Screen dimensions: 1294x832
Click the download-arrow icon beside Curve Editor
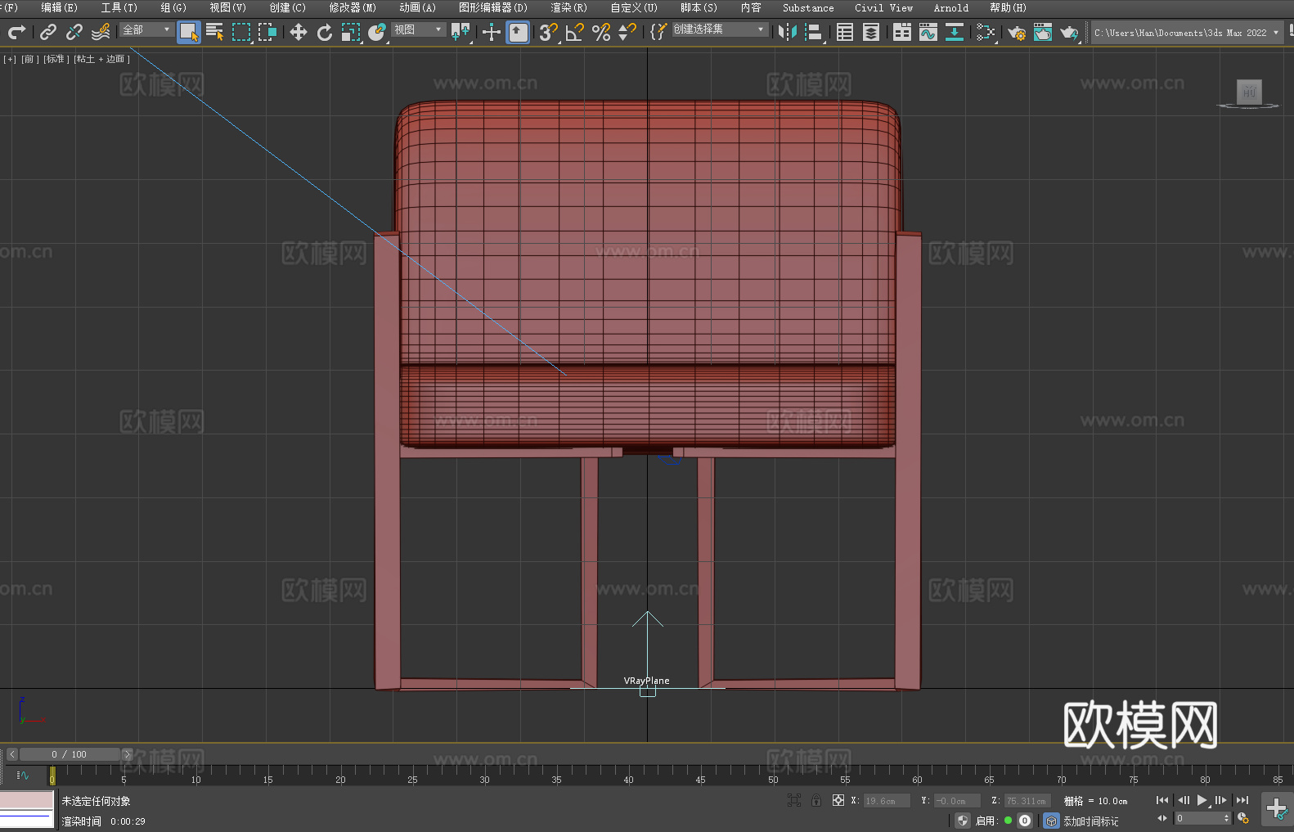pyautogui.click(x=955, y=32)
